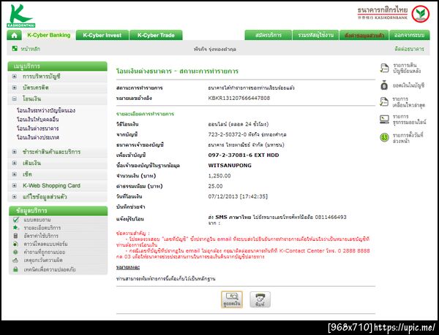Image resolution: width=439 pixels, height=335 pixels.
Task: Click the อัตราค่าใช้บริการ text link
Action: [x=41, y=236]
